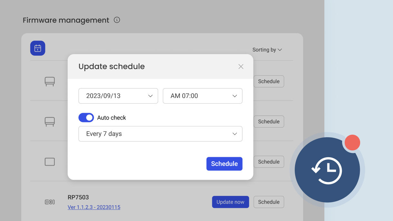Click the flat panel icon in the third row
Image resolution: width=393 pixels, height=221 pixels.
tap(50, 162)
